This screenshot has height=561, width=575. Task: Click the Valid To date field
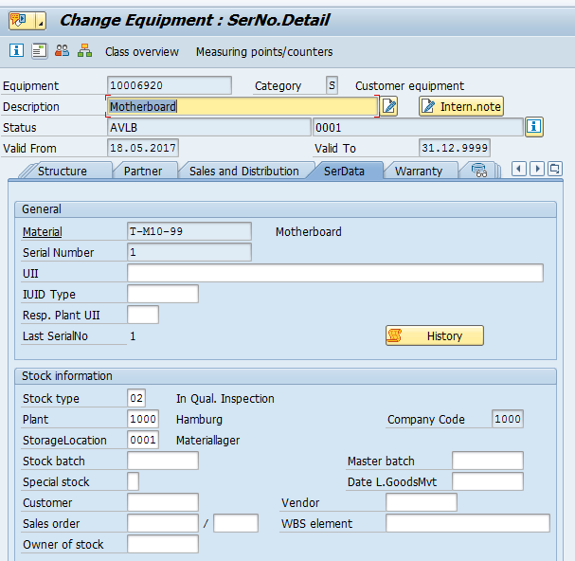[455, 148]
